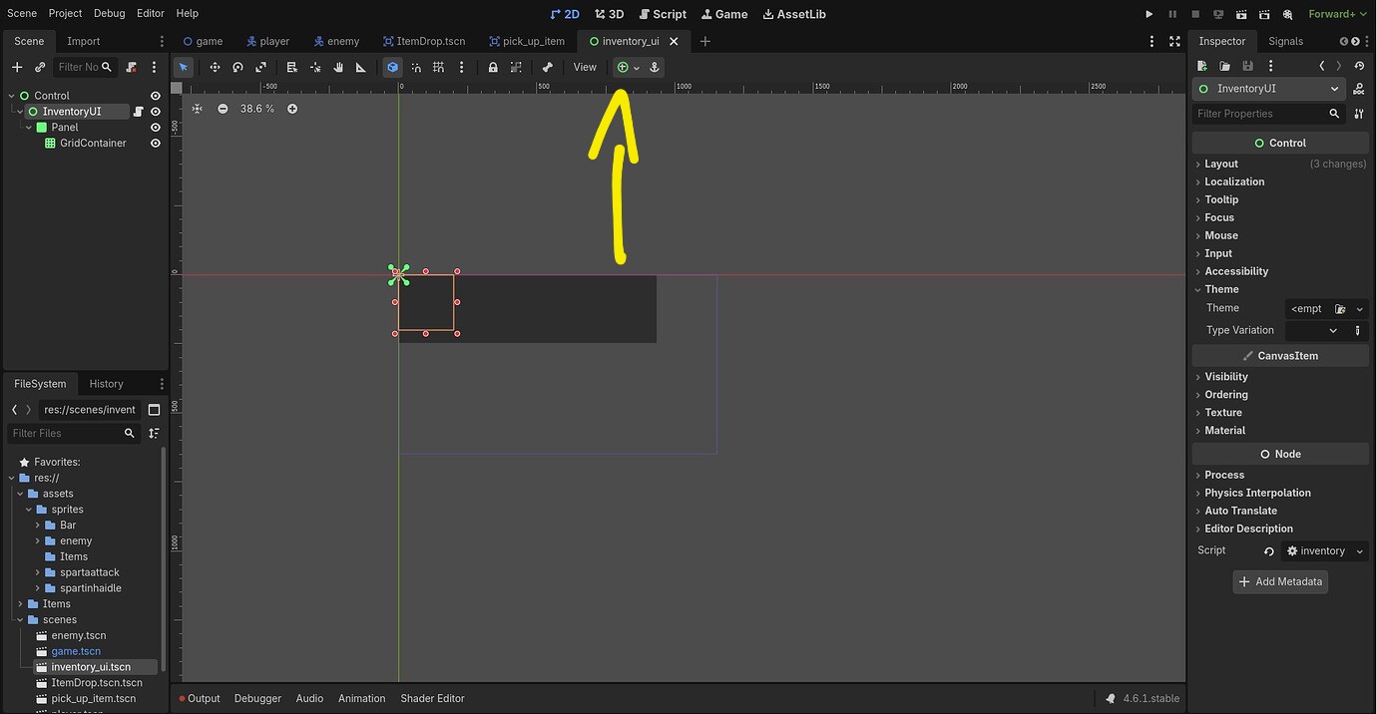This screenshot has height=714, width=1377.
Task: Switch to the Signals tab
Action: [x=1285, y=41]
